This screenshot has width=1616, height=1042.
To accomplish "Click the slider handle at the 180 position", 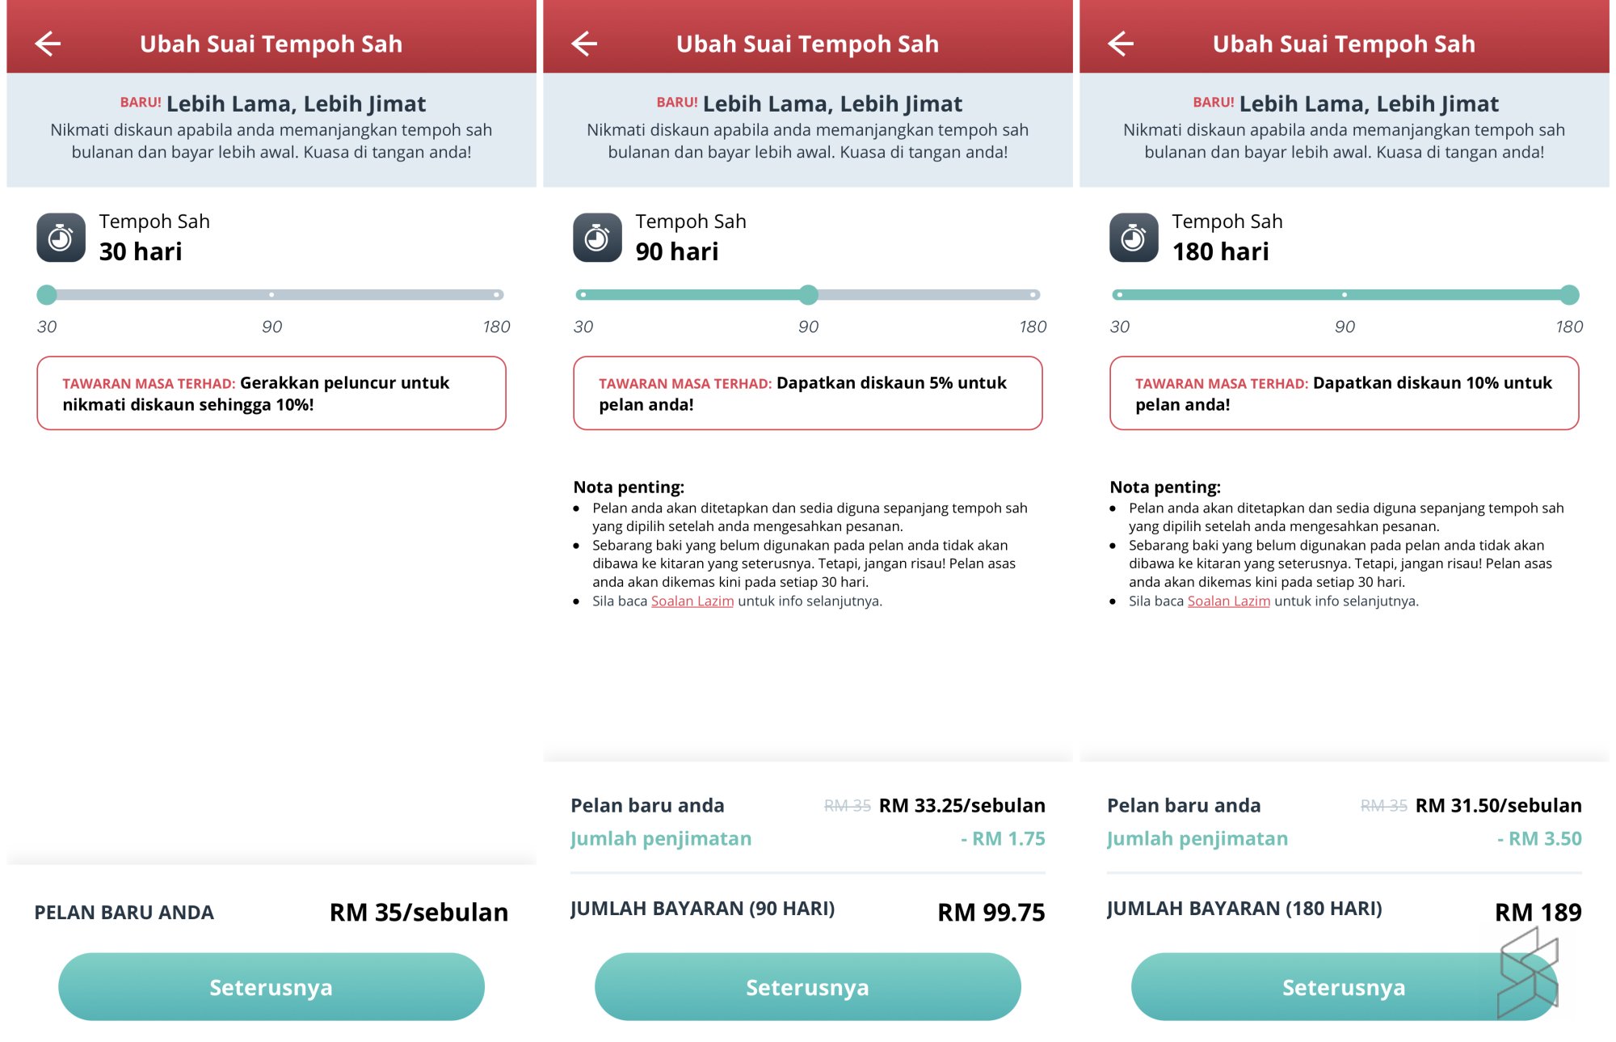I will coord(1568,294).
